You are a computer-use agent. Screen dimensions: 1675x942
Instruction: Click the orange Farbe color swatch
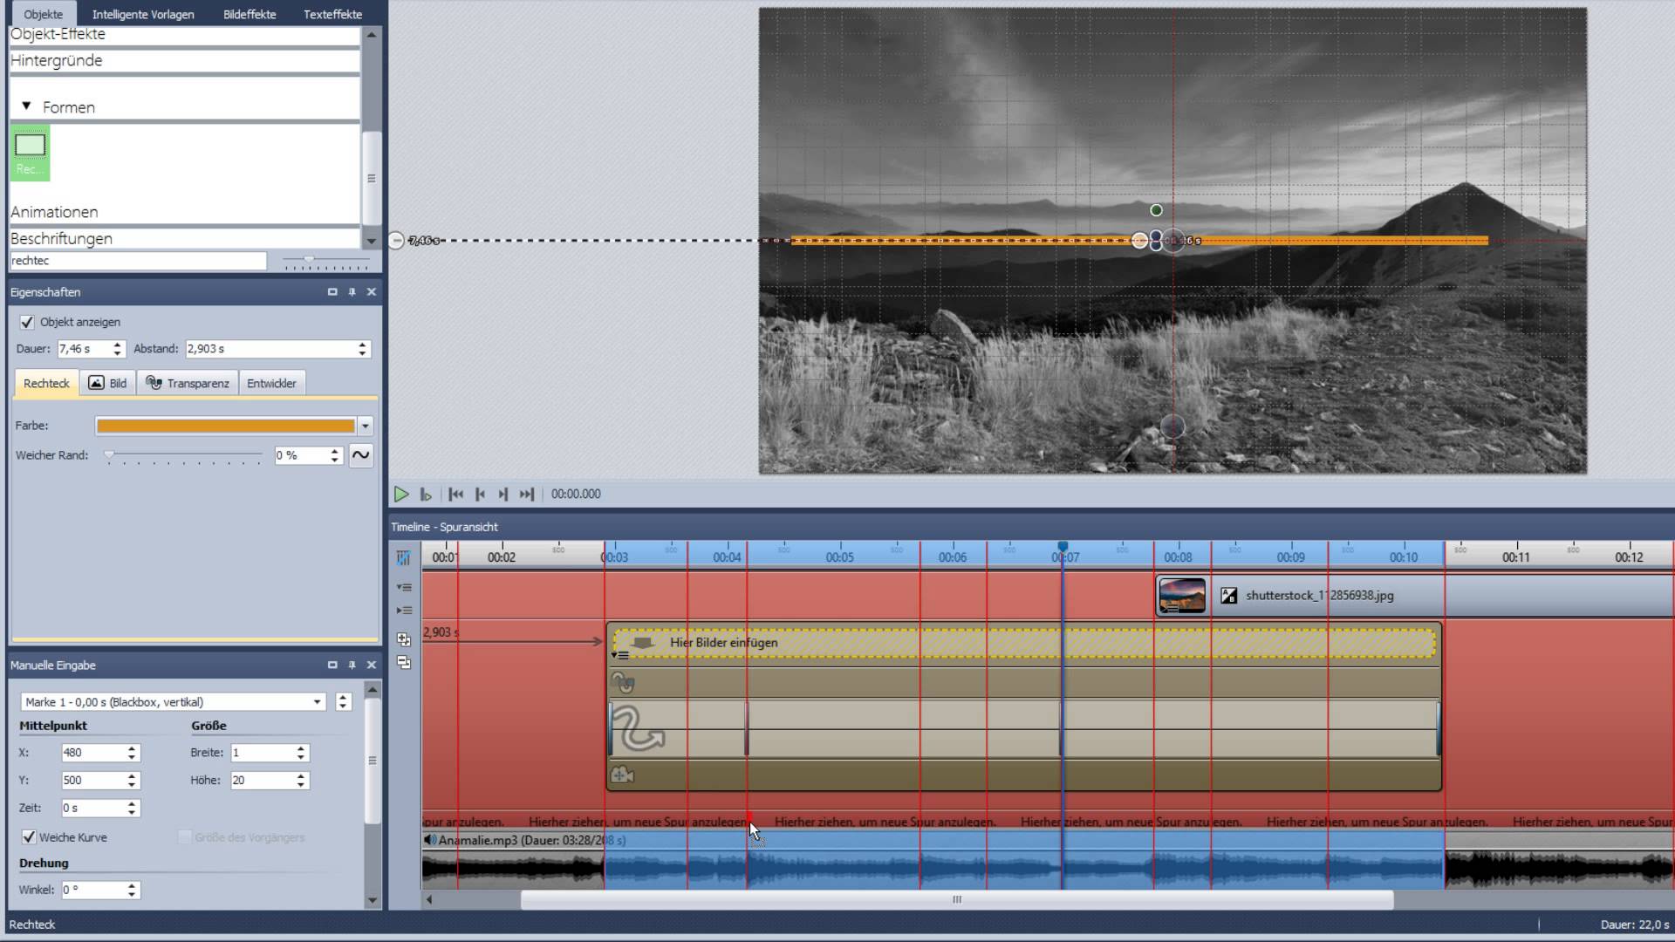(226, 426)
